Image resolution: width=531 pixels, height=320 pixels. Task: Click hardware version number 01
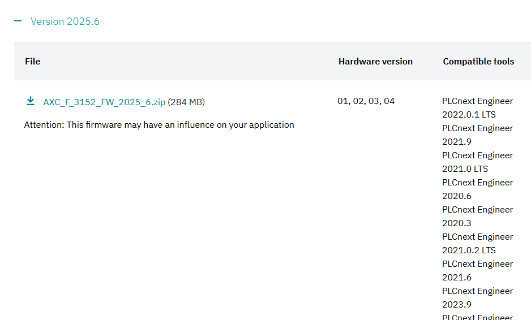(342, 101)
